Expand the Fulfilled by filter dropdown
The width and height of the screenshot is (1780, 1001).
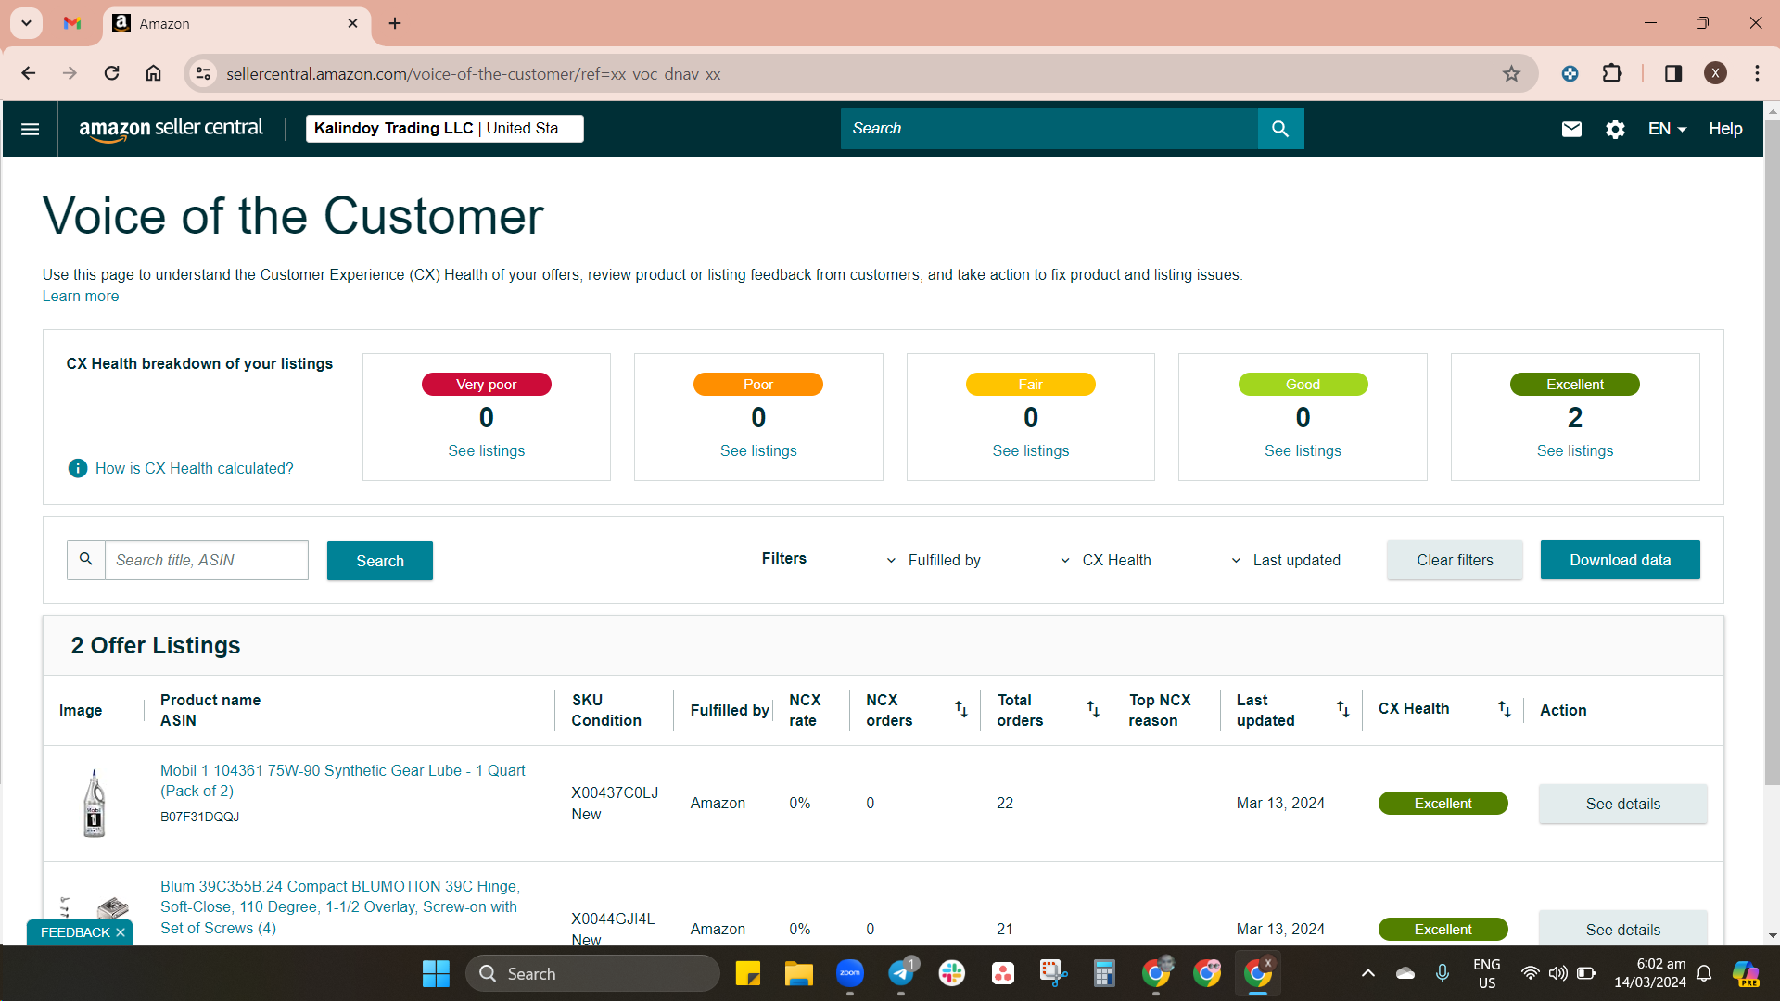tap(933, 560)
